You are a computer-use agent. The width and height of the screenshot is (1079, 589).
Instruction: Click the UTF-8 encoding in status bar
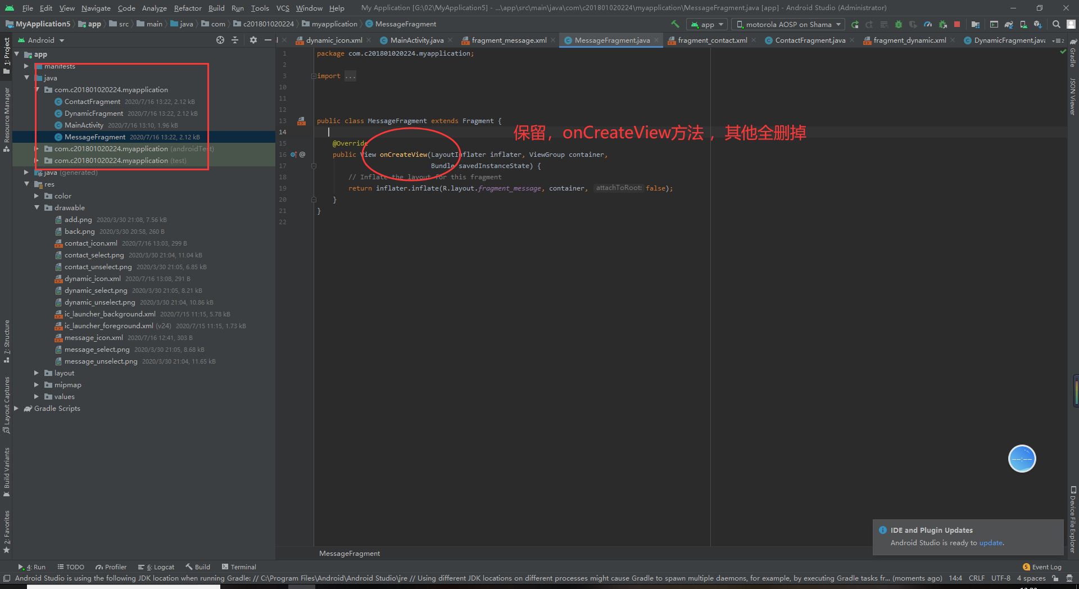click(1001, 578)
